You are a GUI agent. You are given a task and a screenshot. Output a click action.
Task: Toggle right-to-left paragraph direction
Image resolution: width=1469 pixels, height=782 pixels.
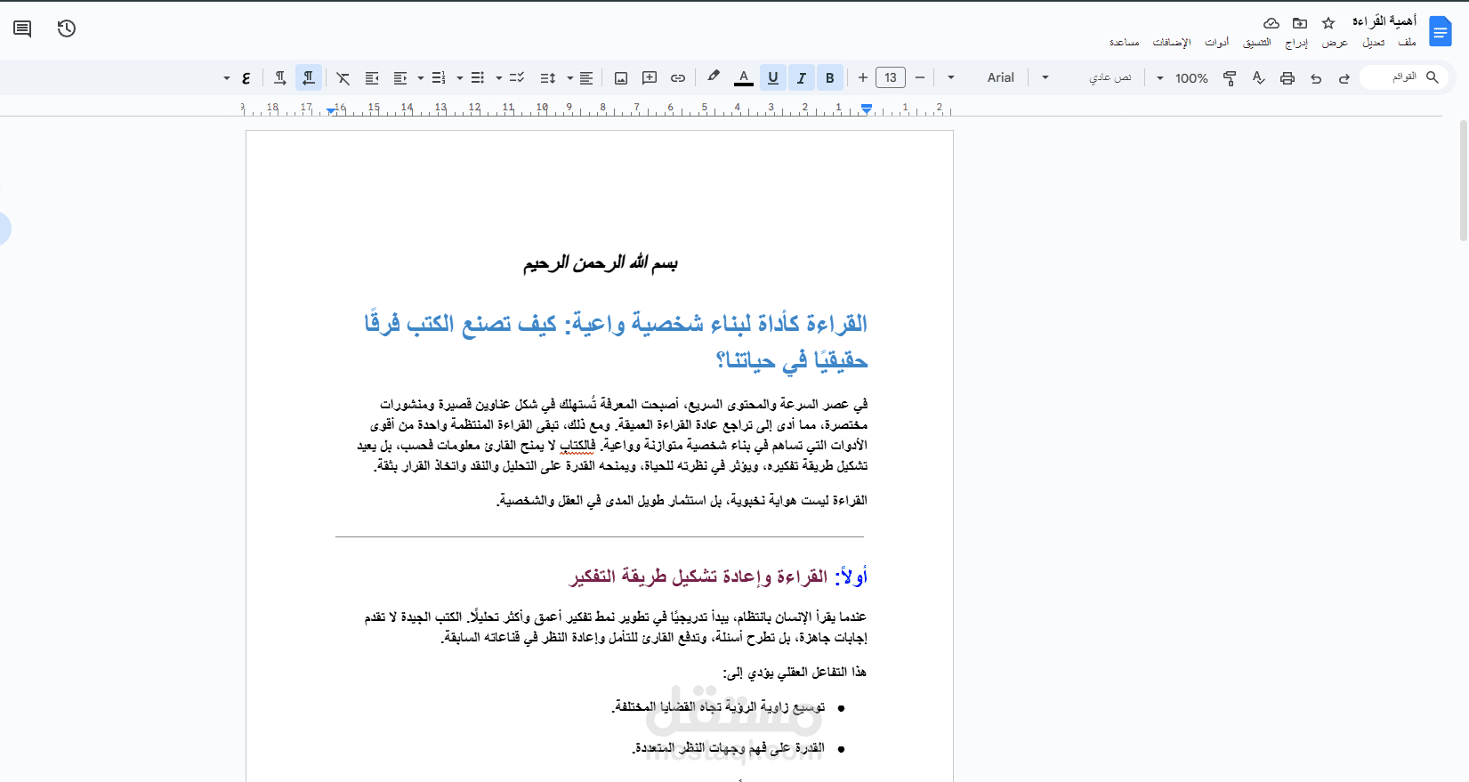pos(309,78)
